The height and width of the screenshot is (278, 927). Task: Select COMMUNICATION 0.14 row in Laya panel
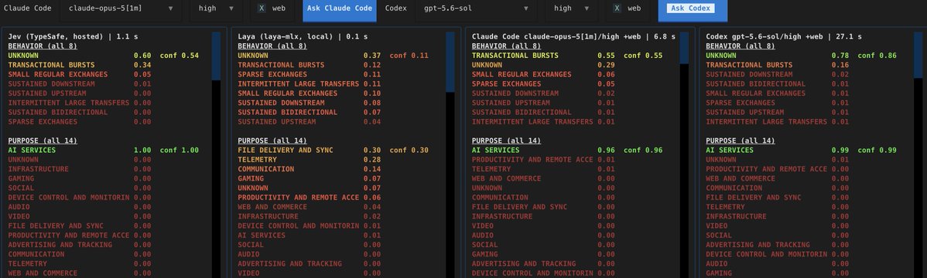pyautogui.click(x=310, y=169)
